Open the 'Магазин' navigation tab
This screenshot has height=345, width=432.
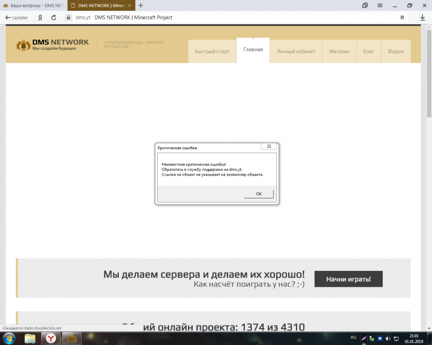(339, 51)
